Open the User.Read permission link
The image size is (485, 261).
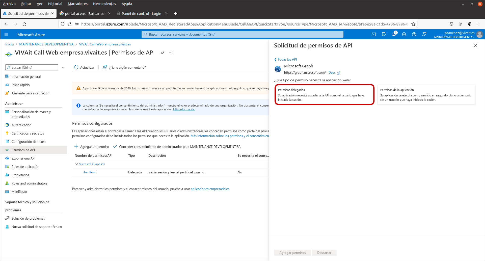[89, 172]
